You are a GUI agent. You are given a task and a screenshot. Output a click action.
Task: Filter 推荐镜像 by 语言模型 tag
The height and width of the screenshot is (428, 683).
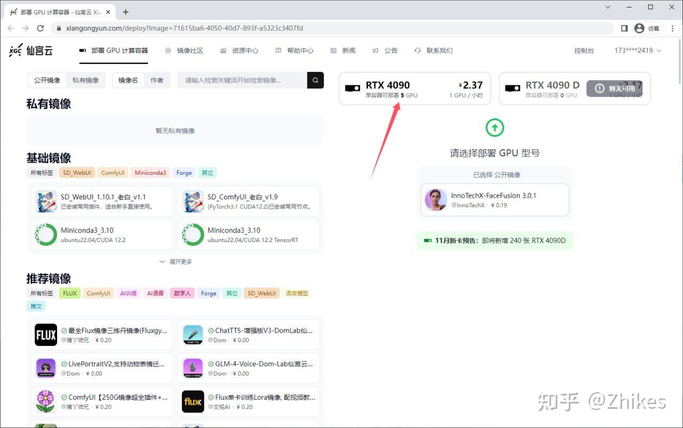coord(297,293)
